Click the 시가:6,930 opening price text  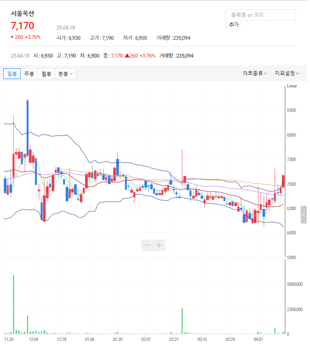click(68, 38)
